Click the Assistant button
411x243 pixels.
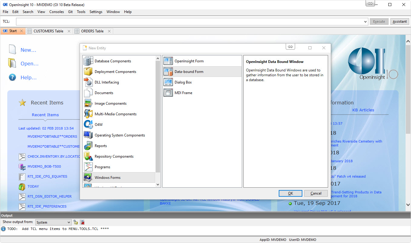click(400, 21)
